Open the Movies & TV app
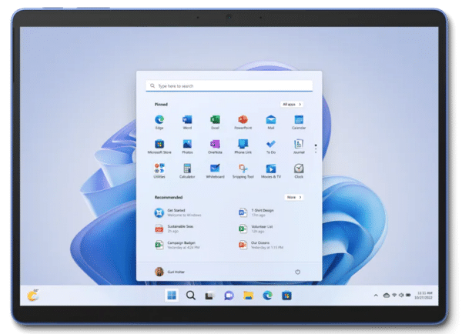 coord(271,171)
